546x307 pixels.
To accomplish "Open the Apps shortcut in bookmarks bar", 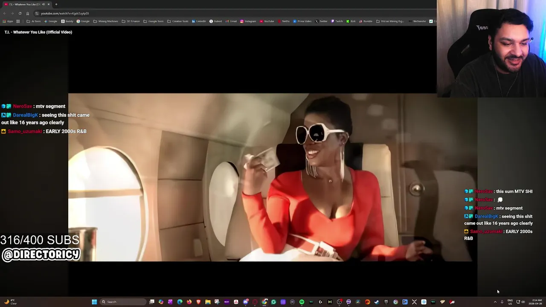I will click(x=8, y=21).
